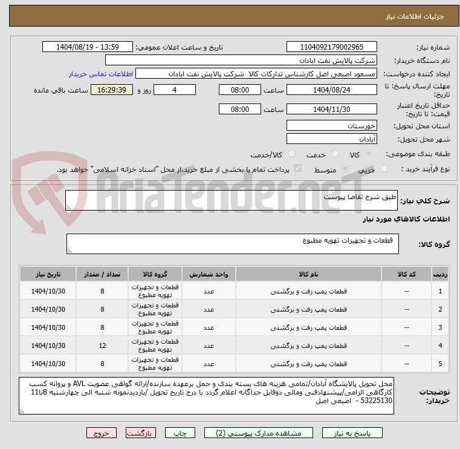Click the تعداد / مقدار column header
The width and height of the screenshot is (460, 449).
pos(102,274)
